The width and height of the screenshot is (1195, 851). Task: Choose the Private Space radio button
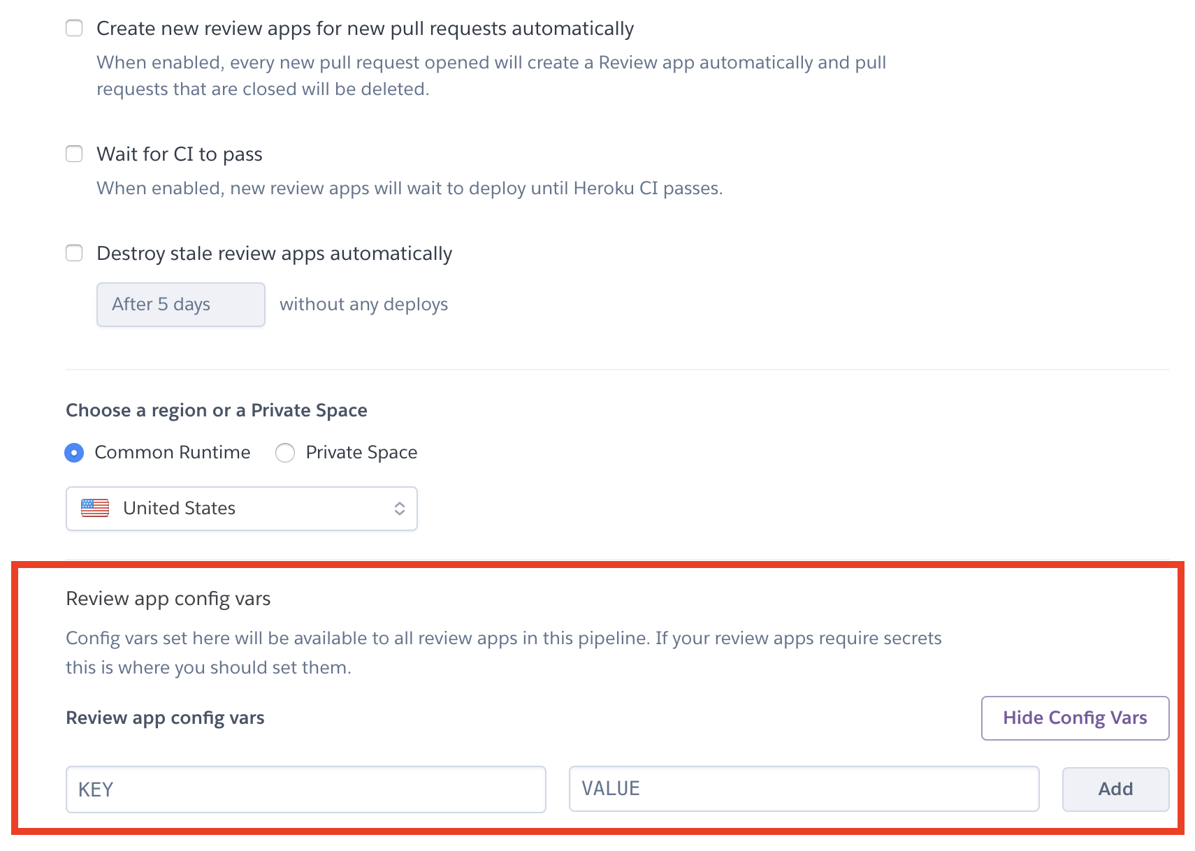click(285, 453)
